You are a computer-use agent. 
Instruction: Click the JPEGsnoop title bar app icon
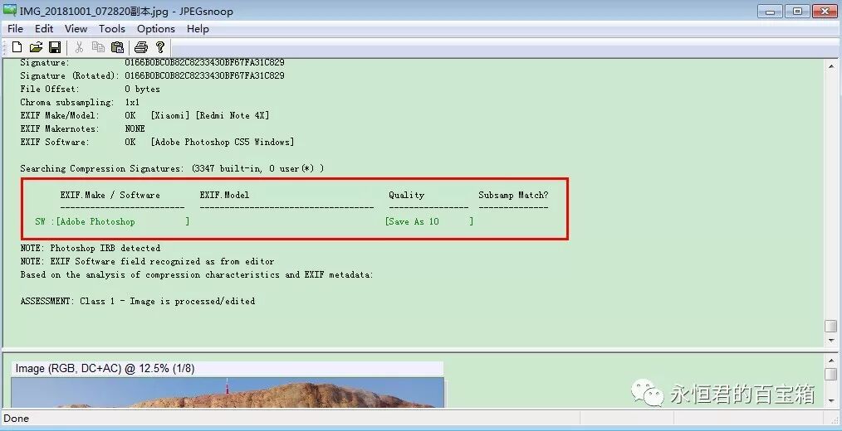10,10
